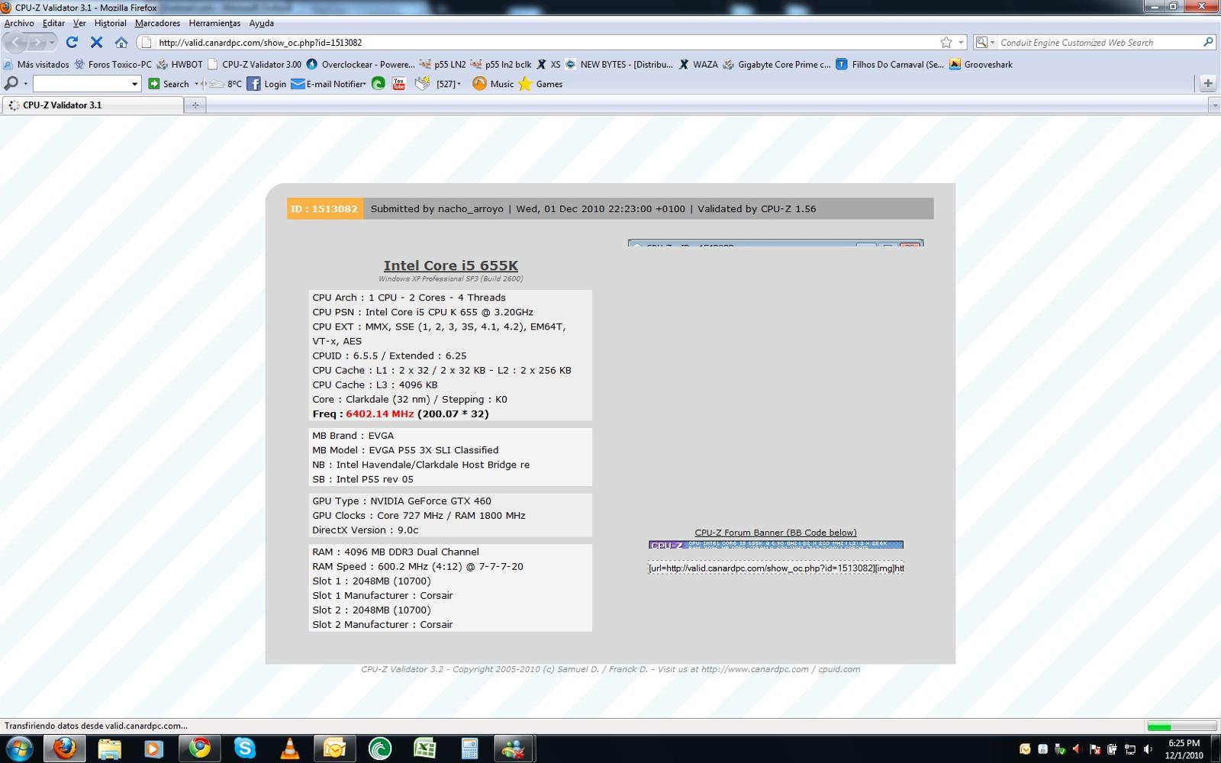Image resolution: width=1221 pixels, height=763 pixels.
Task: Open Windows Live Messenger taskbar icon
Action: 514,749
